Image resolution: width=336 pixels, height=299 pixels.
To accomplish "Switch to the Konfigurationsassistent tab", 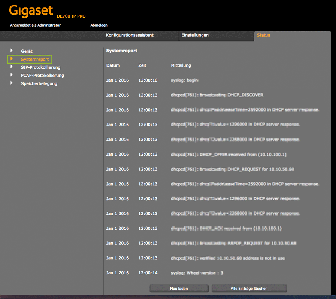I will tap(130, 35).
